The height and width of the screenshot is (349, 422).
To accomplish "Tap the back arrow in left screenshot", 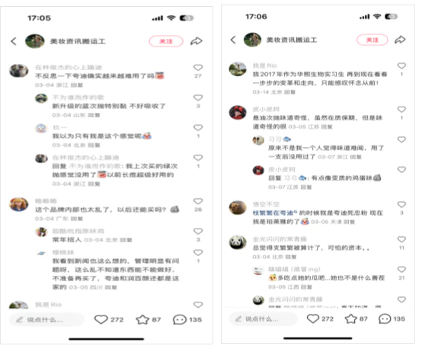I will tap(14, 41).
